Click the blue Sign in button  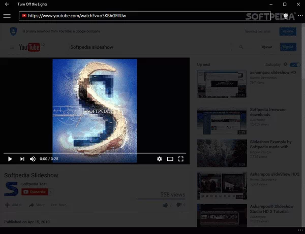(287, 47)
